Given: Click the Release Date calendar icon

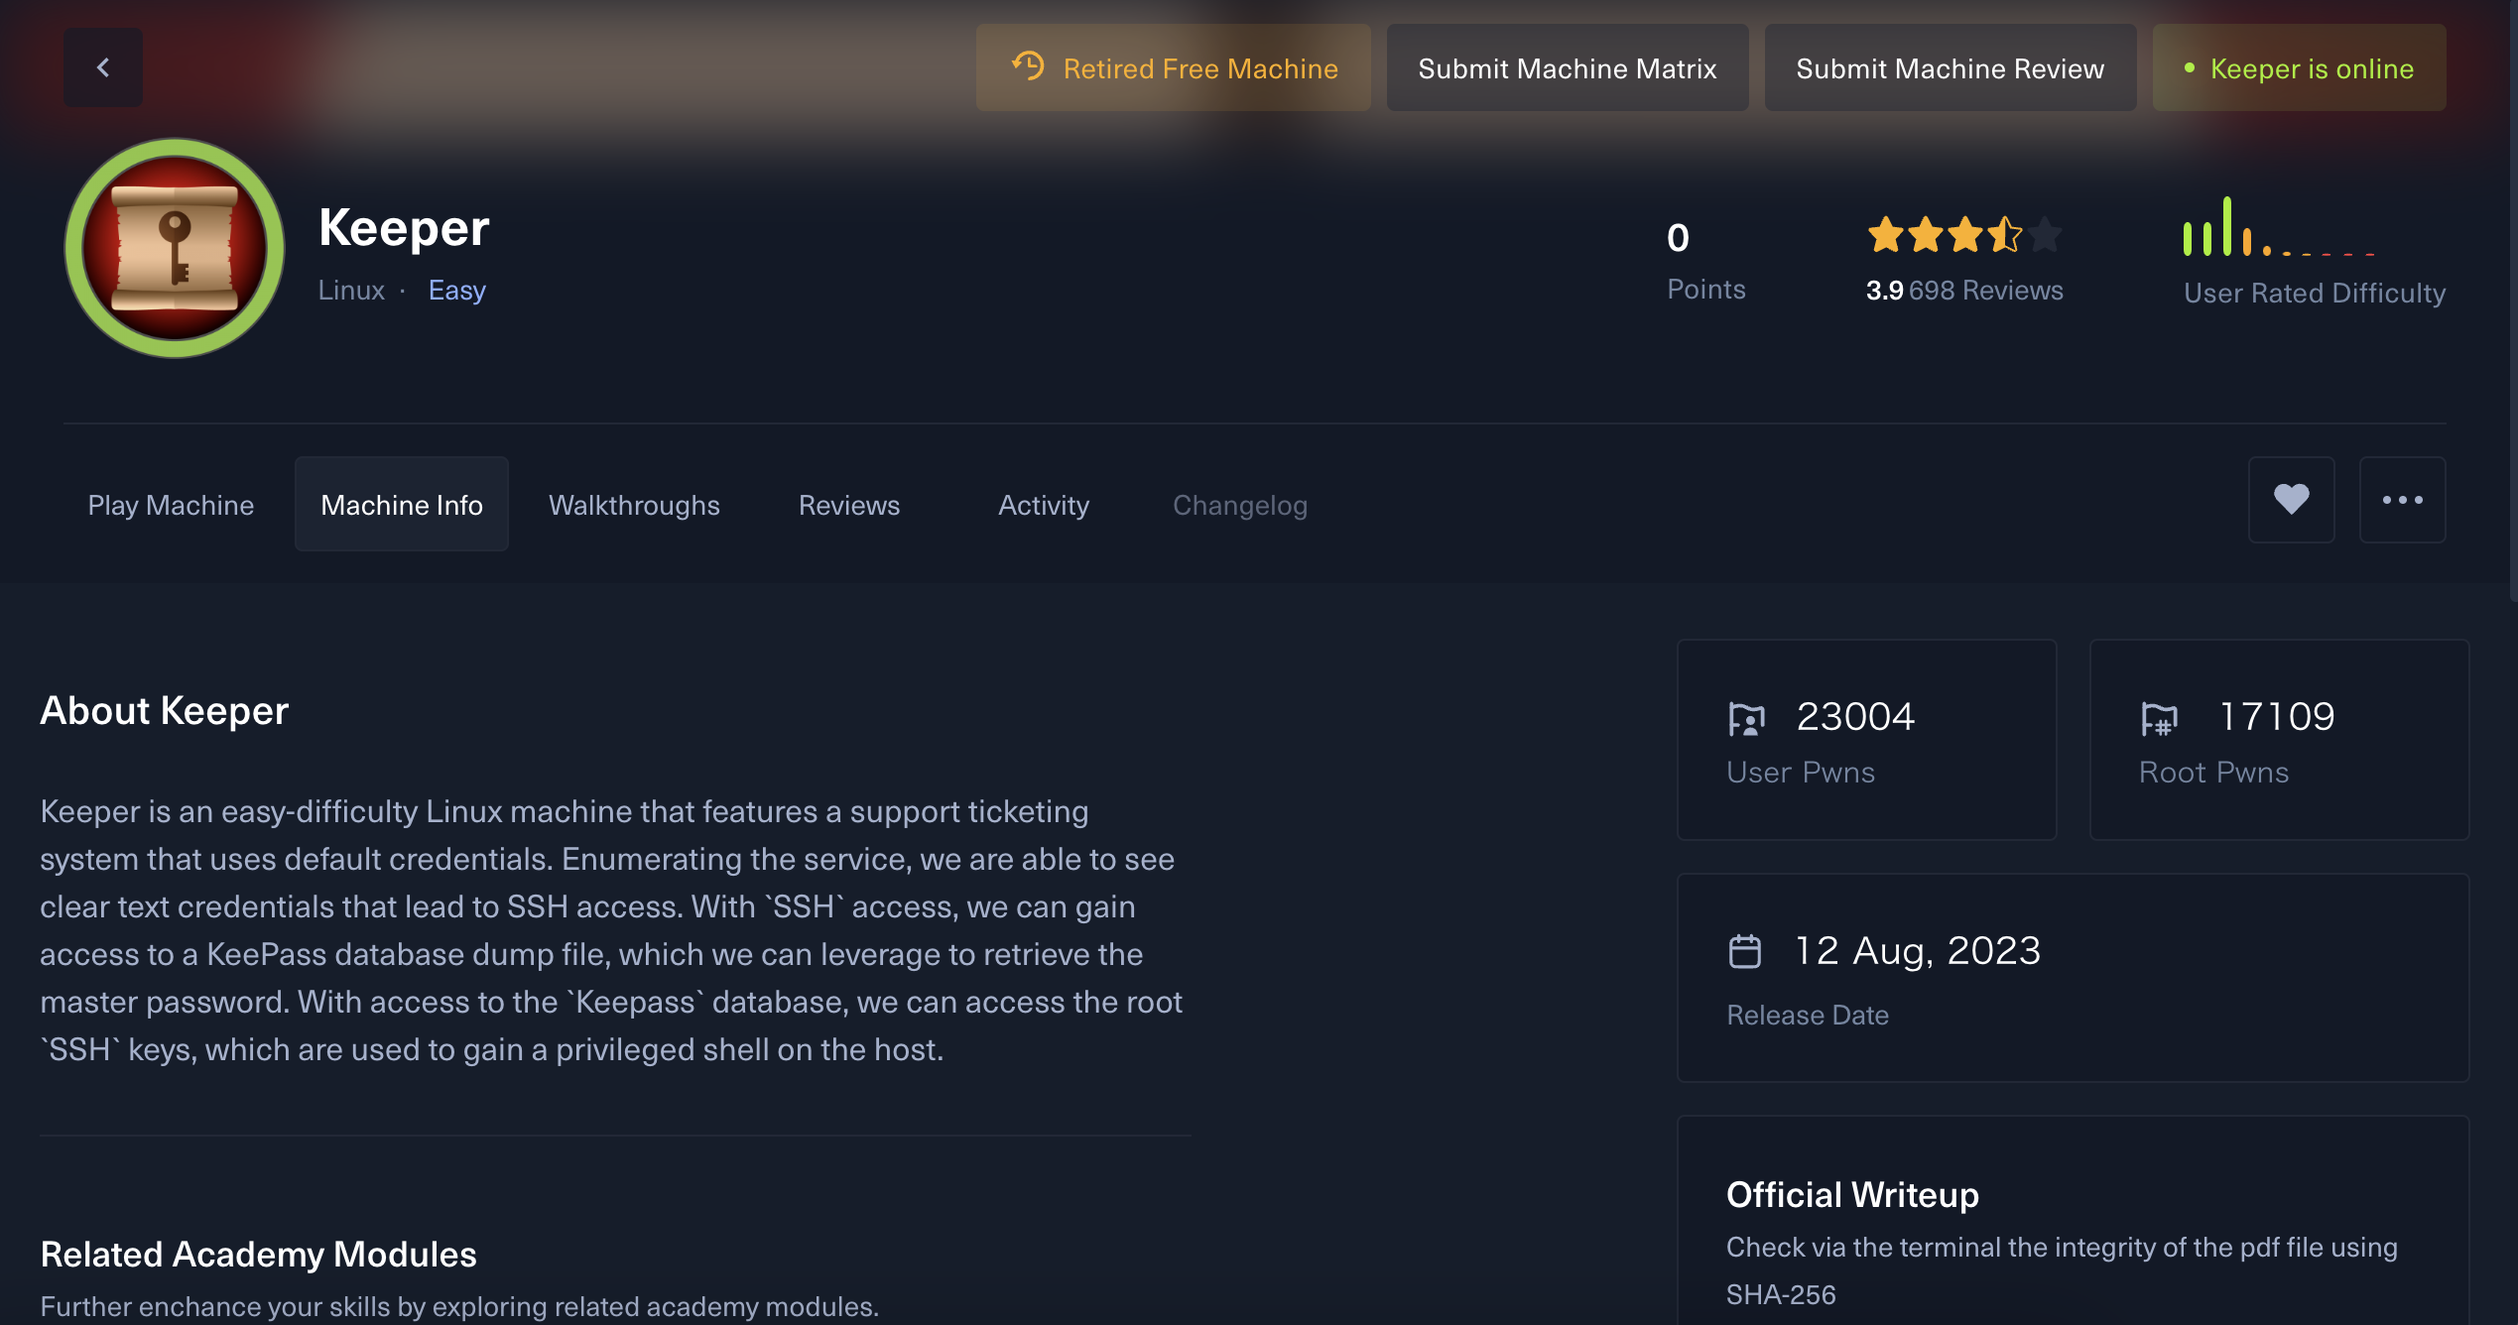Looking at the screenshot, I should pyautogui.click(x=1747, y=949).
